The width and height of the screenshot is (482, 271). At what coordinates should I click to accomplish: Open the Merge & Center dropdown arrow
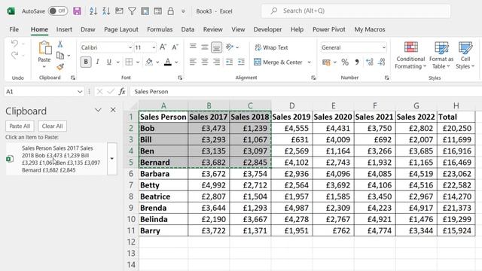(x=310, y=62)
